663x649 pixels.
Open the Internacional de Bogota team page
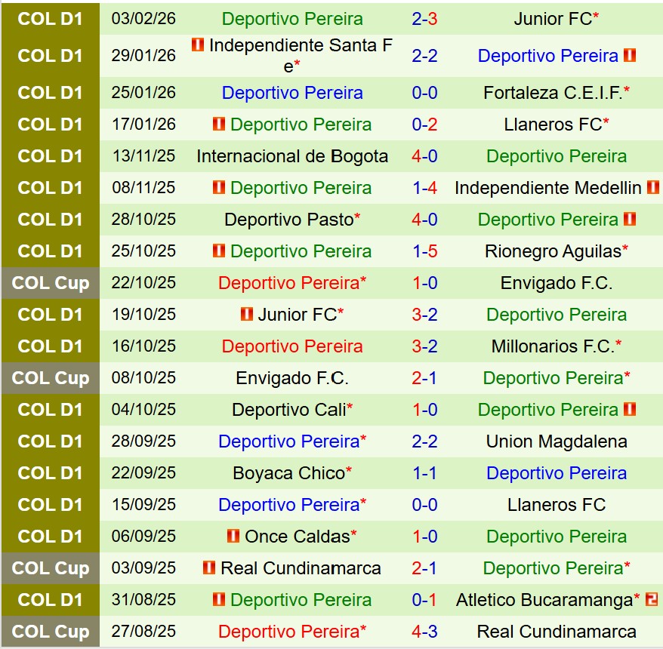[x=292, y=156]
